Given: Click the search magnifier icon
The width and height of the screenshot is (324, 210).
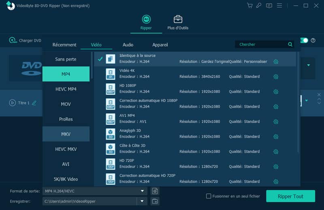Looking at the screenshot, I should 290,45.
